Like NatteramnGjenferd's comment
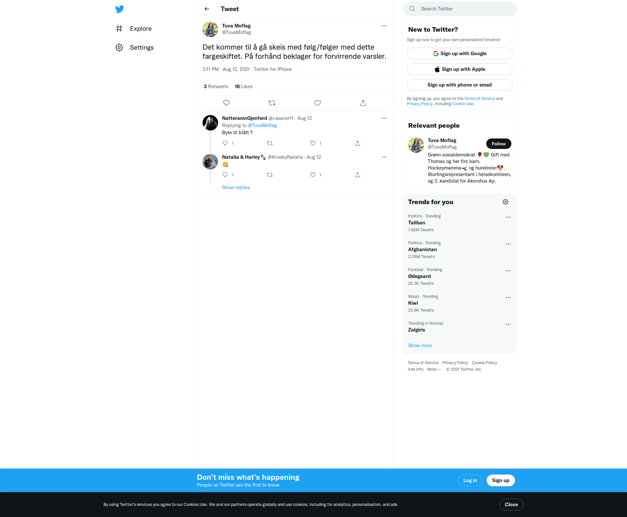This screenshot has height=517, width=627. pyautogui.click(x=313, y=143)
